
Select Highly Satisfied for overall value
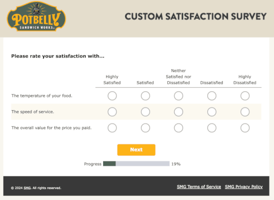point(112,128)
